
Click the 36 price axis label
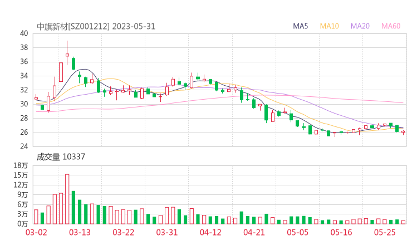24,62
